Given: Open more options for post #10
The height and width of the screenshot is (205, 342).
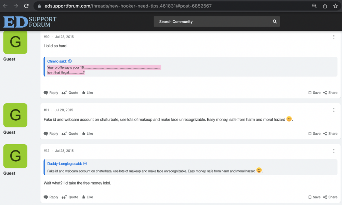Looking at the screenshot, I should (334, 37).
